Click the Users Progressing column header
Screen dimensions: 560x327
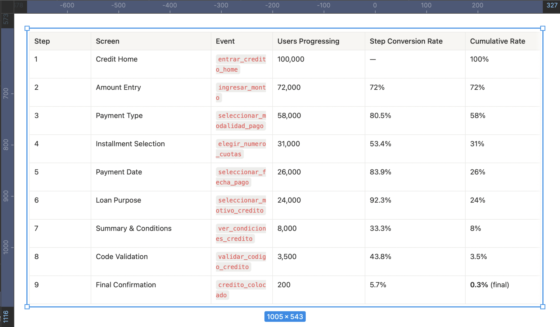[308, 41]
